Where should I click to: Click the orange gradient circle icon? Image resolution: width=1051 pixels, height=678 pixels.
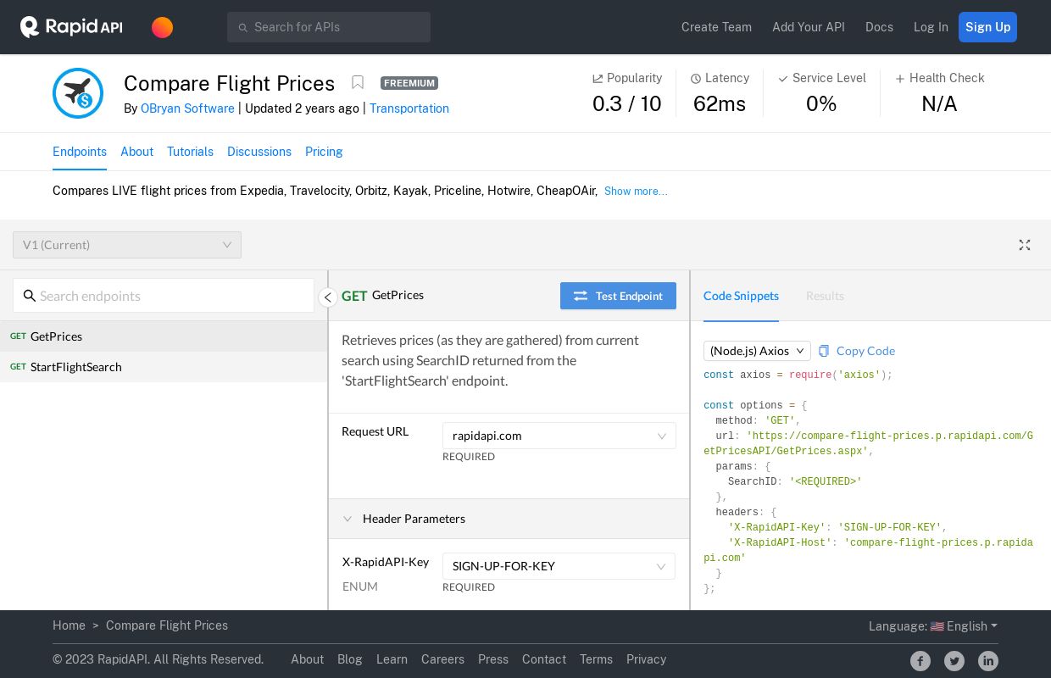pos(162,28)
